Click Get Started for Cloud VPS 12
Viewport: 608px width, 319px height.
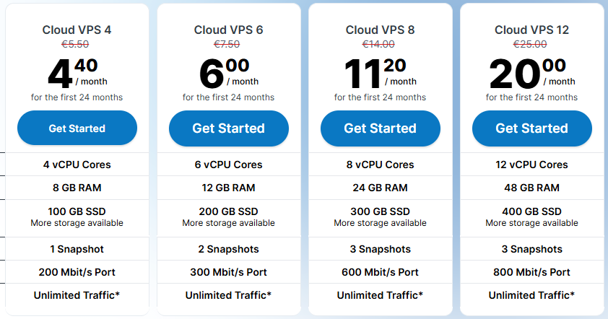click(x=532, y=128)
